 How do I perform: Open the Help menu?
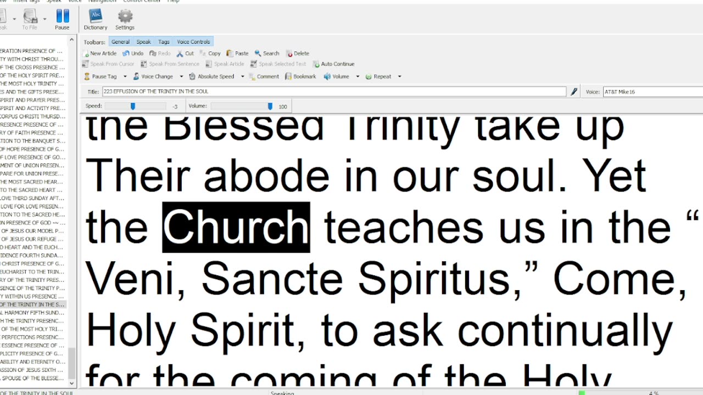pyautogui.click(x=173, y=1)
